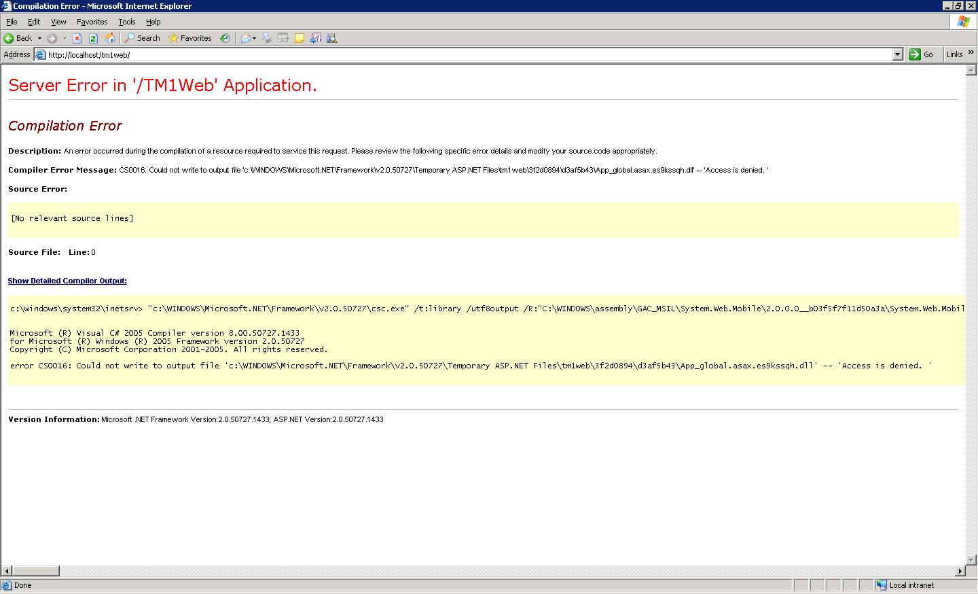Open the Help menu
This screenshot has height=594, width=978.
click(153, 22)
